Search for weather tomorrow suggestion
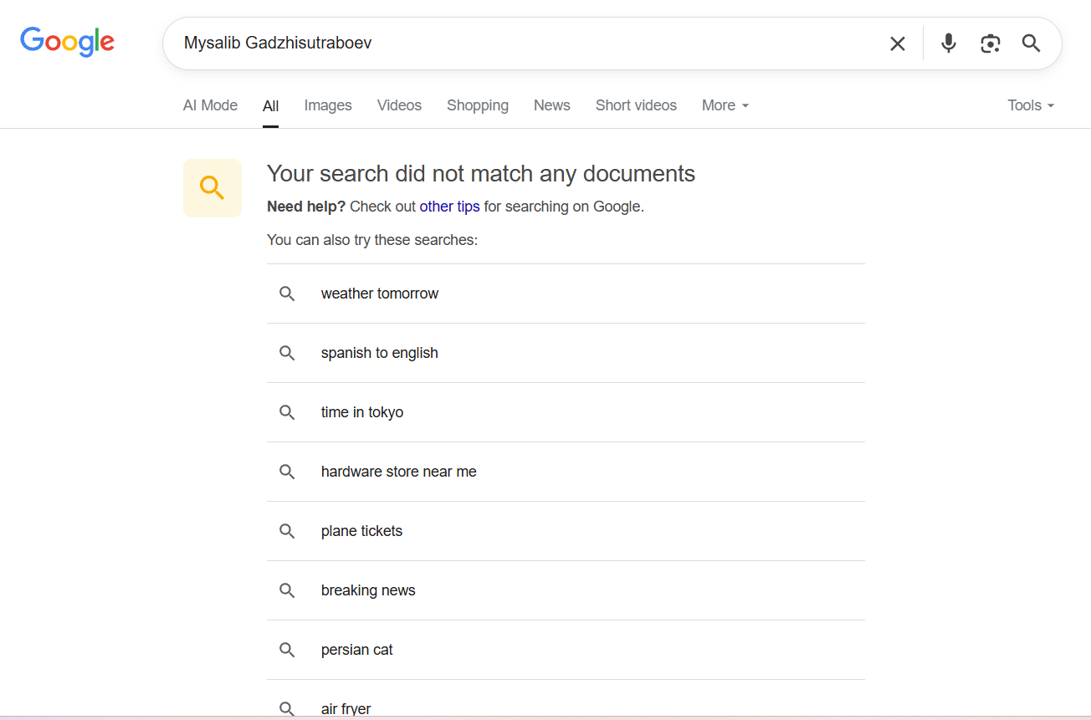Image resolution: width=1091 pixels, height=720 pixels. pos(566,294)
